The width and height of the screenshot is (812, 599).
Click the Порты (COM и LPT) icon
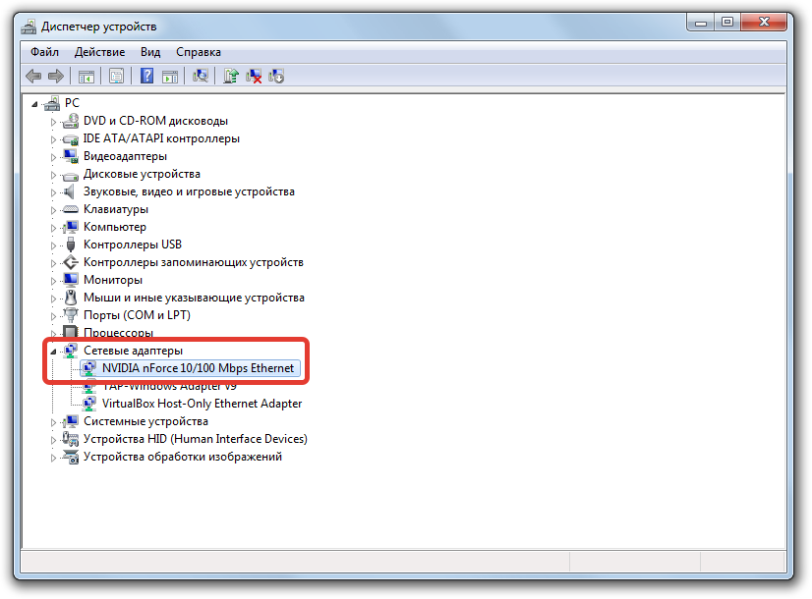pos(71,315)
